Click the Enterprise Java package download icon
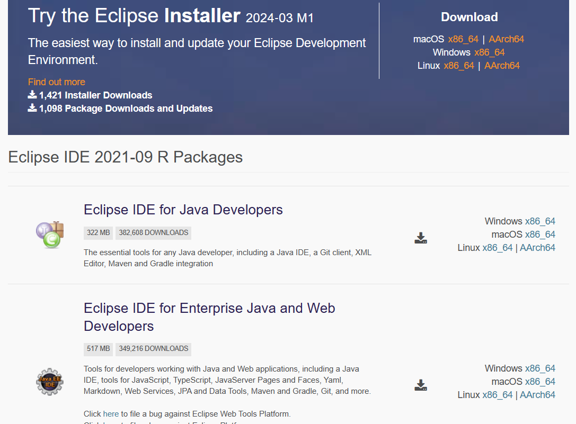576x424 pixels. (421, 385)
